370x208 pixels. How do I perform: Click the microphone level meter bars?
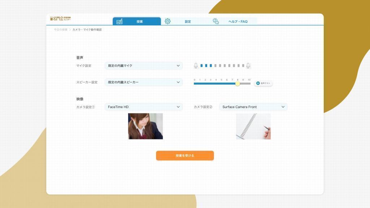click(222, 66)
